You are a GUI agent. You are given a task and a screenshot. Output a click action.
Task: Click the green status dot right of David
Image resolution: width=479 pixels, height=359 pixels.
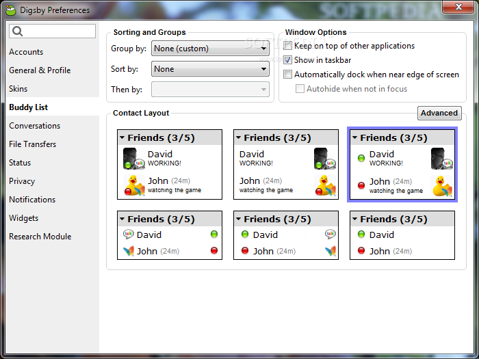pos(214,234)
